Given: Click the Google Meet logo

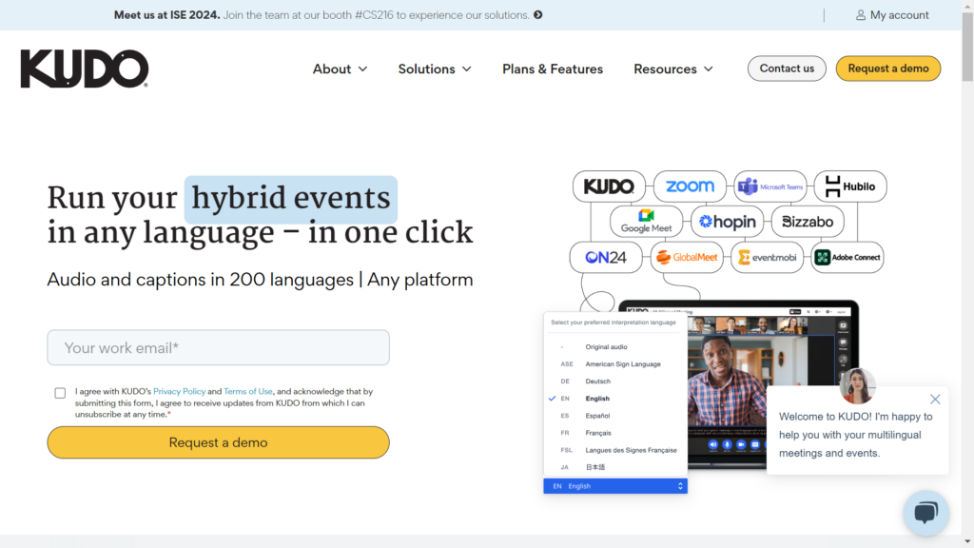Looking at the screenshot, I should (x=647, y=222).
